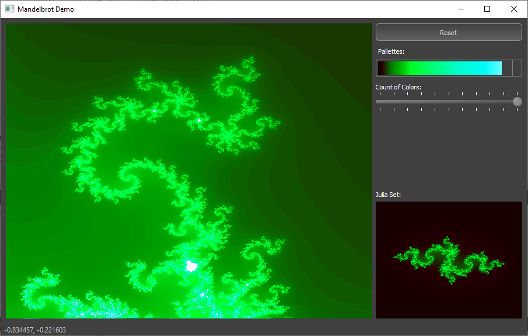Open the Pallettes dropdown arrow section
This screenshot has height=336, width=528.
click(516, 68)
